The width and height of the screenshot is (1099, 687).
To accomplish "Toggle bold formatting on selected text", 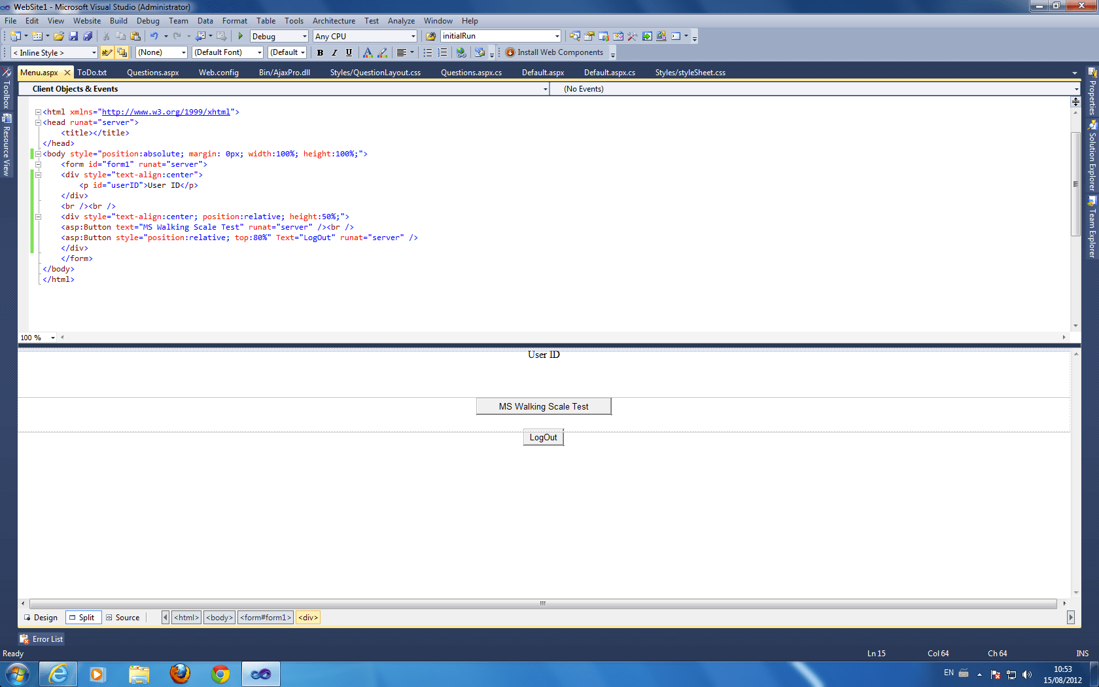I will (320, 52).
